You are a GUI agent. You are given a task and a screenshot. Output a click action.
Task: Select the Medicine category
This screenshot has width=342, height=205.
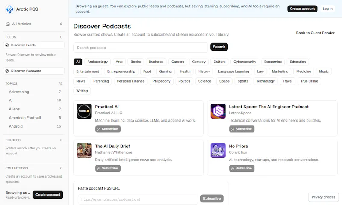(304, 71)
